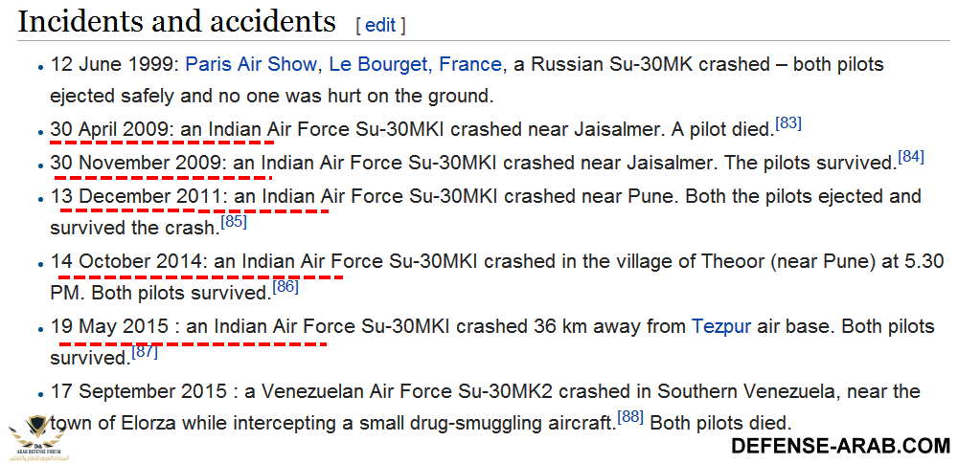Open footnote reference 85
The image size is (958, 463).
(x=234, y=222)
